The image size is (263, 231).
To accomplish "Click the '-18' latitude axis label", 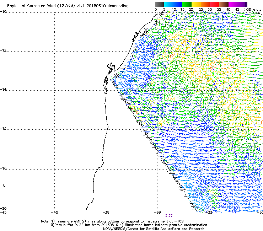I will [4, 168].
